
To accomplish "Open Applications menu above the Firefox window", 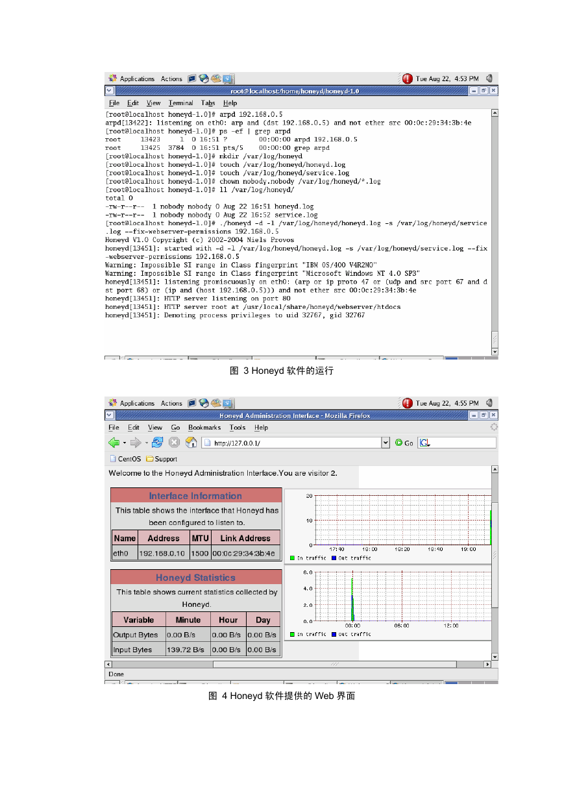I will tap(132, 403).
